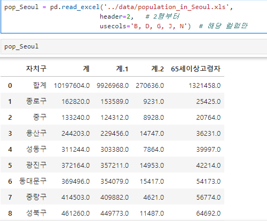Click the value 54173.0
The width and height of the screenshot is (267, 221).
click(x=208, y=182)
